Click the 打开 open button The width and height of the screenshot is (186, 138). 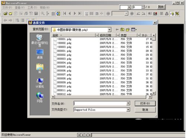coord(145,103)
